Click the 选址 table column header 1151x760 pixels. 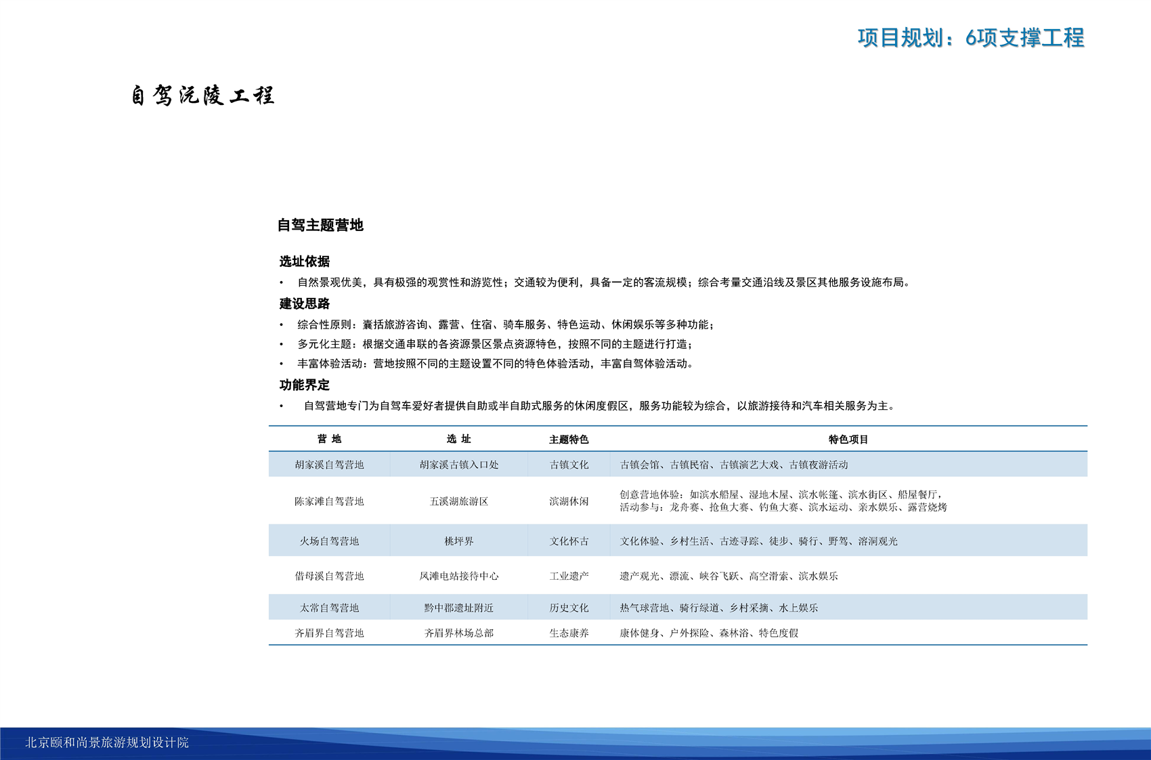(x=458, y=440)
